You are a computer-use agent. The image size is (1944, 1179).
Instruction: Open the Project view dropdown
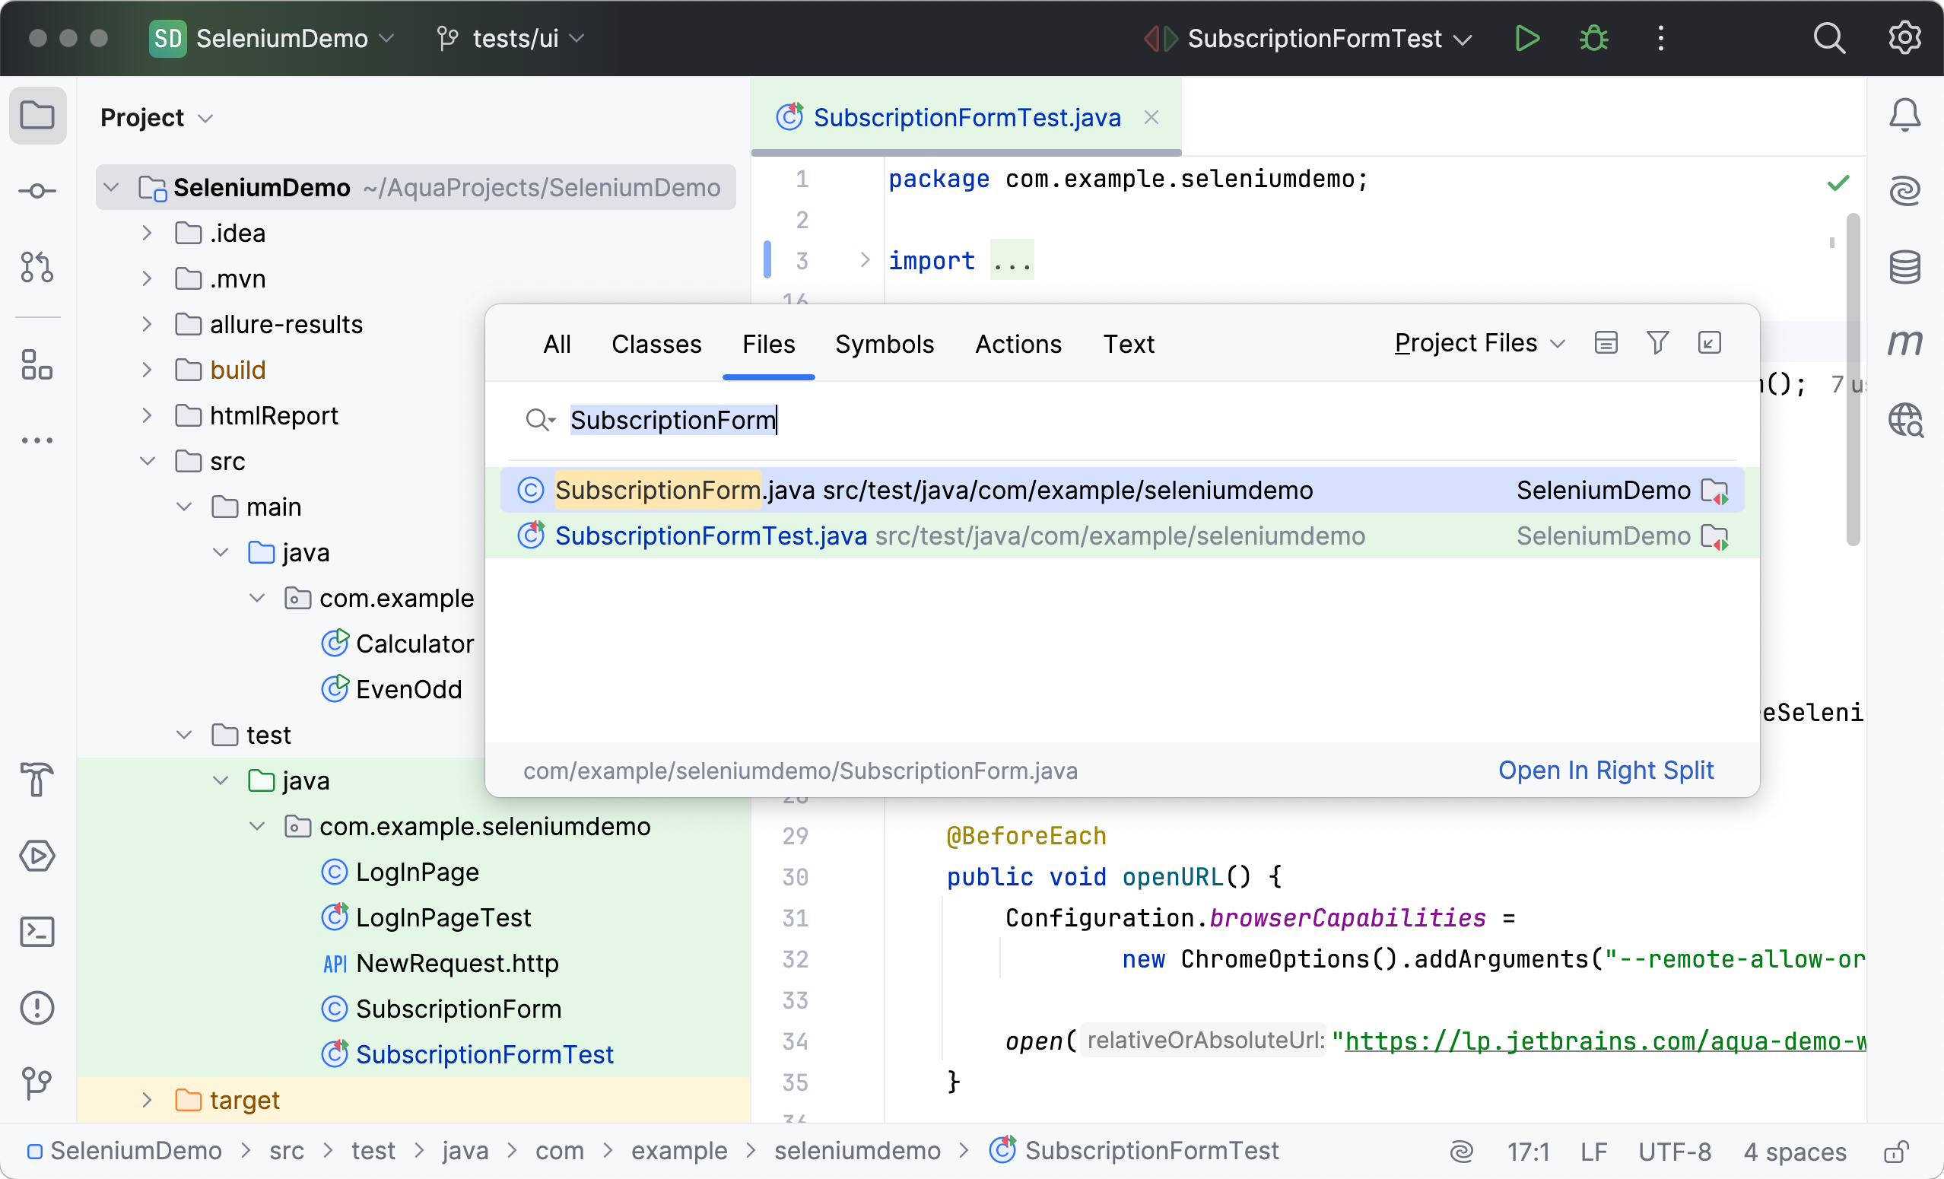pos(157,118)
